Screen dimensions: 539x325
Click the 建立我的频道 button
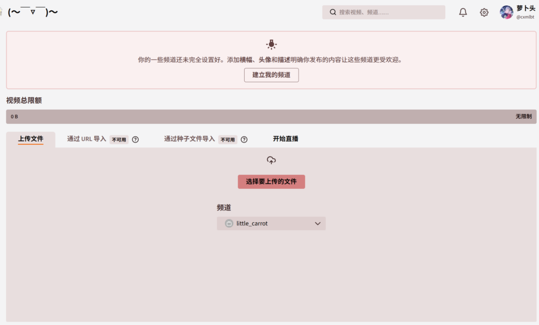click(271, 75)
